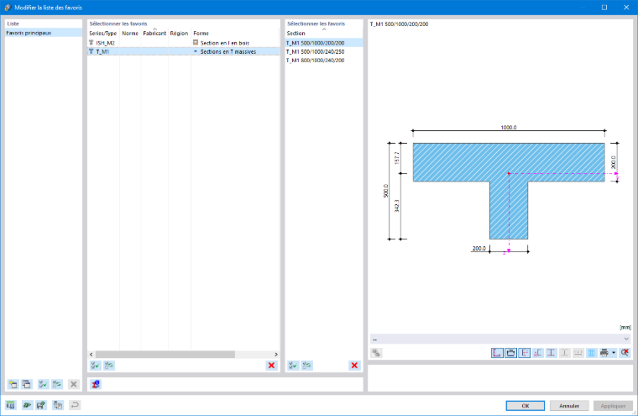Click the 1000.0 width dimension label
This screenshot has height=416, width=638.
509,128
